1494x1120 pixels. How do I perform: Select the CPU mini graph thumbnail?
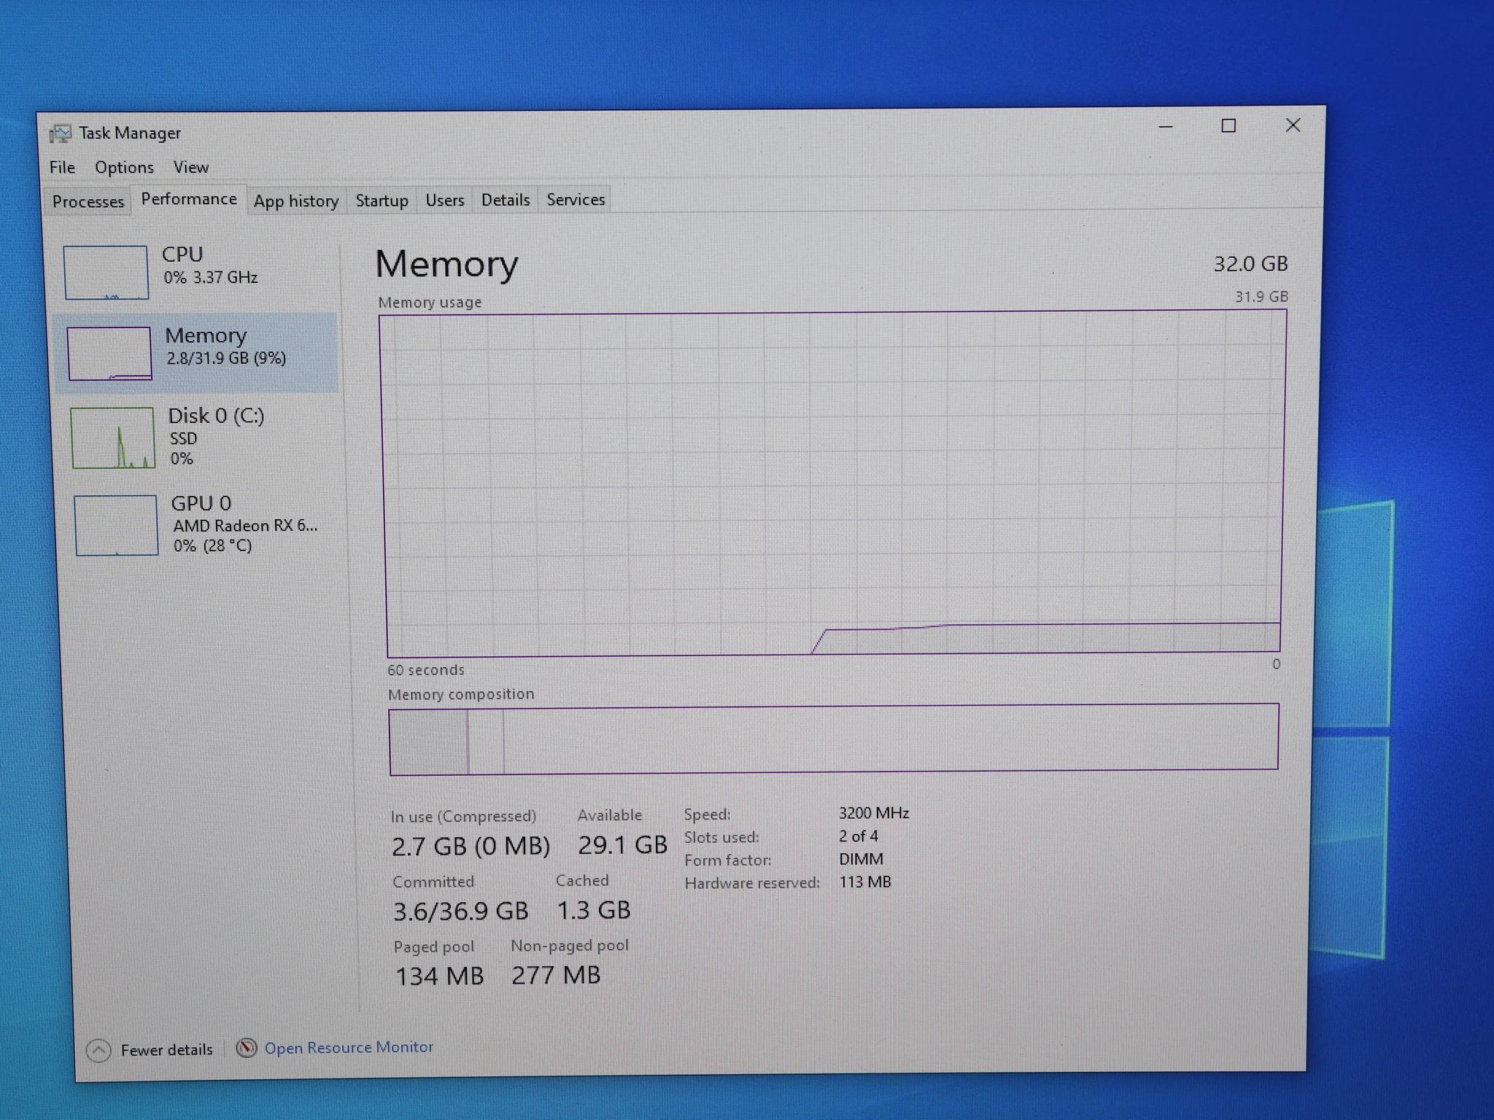(107, 272)
